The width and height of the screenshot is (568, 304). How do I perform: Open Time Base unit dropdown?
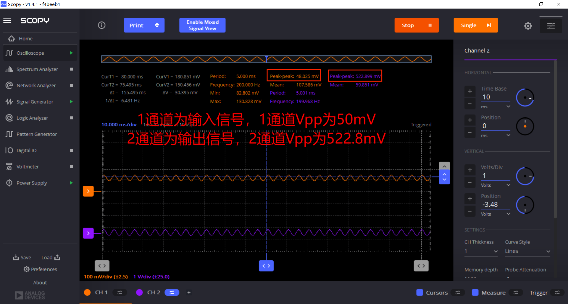(496, 107)
